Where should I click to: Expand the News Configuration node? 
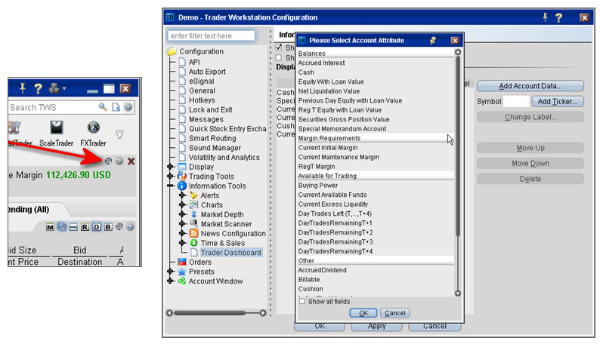[x=183, y=233]
